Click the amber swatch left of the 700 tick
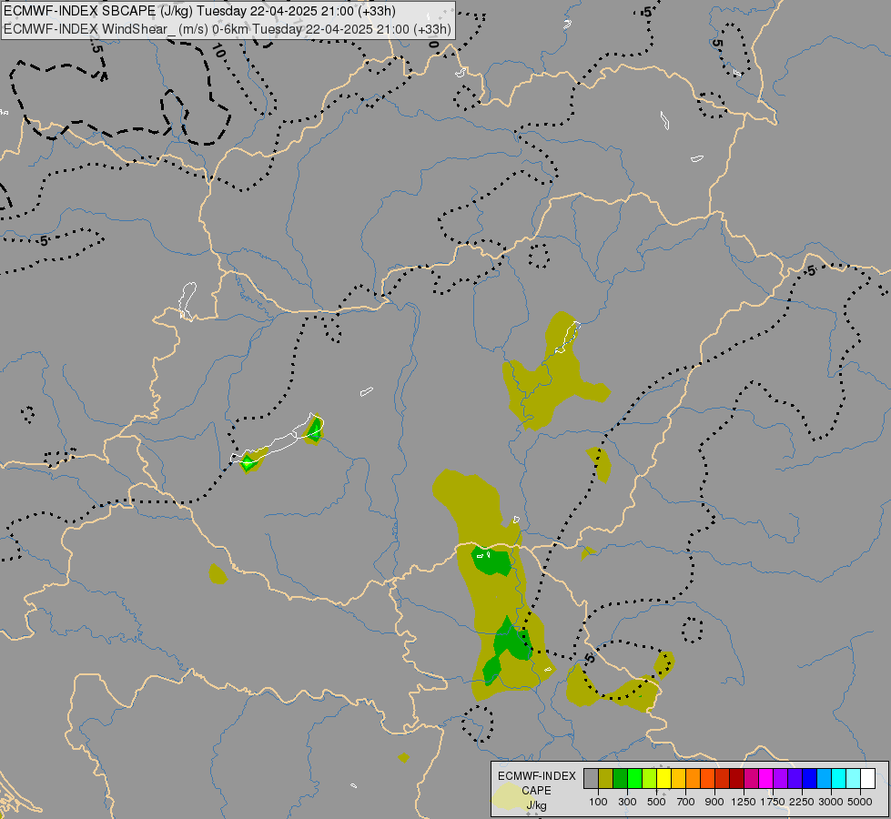This screenshot has width=891, height=819. click(678, 779)
